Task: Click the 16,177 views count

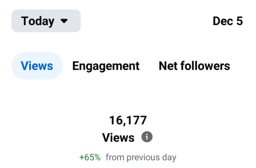Action: pos(128,120)
